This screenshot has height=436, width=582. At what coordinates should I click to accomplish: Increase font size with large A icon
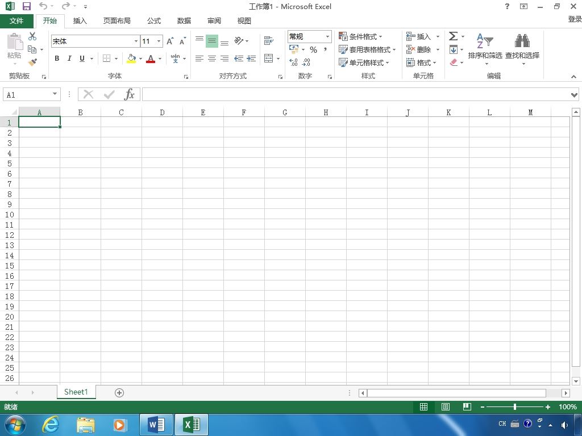(x=170, y=41)
